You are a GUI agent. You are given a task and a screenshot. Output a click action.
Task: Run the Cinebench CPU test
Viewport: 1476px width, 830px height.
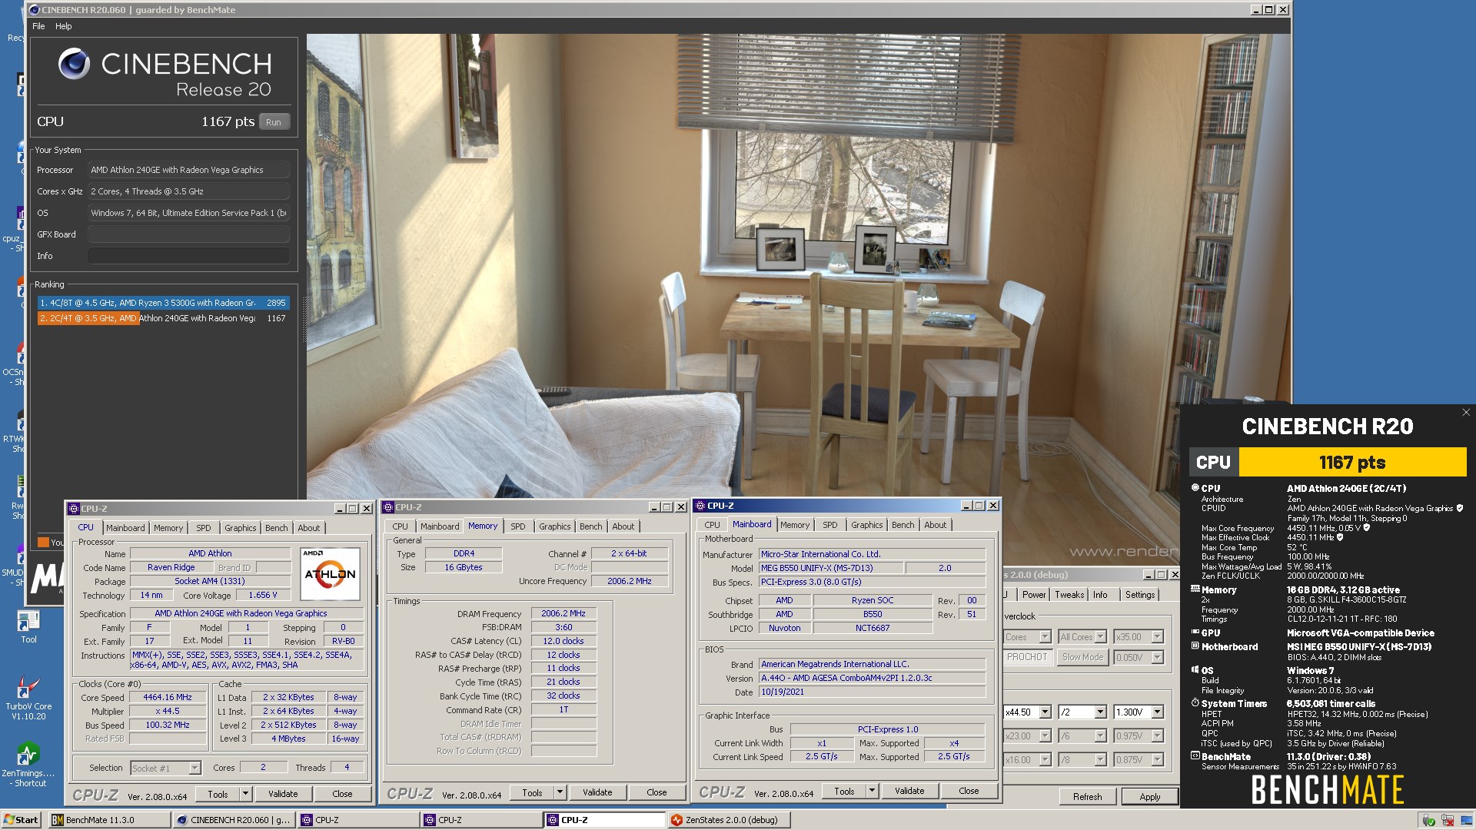point(274,122)
